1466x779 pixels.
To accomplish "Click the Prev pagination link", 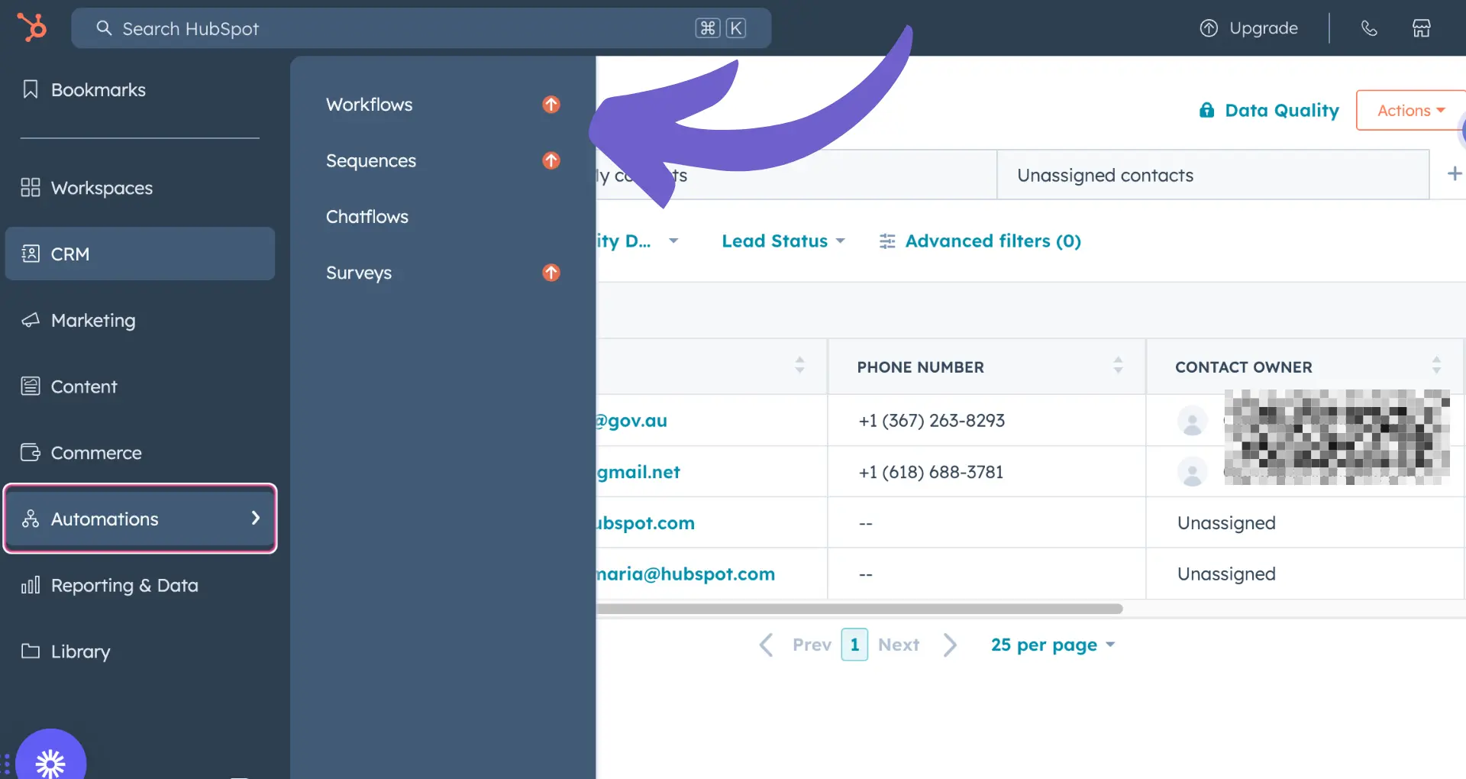I will pyautogui.click(x=812, y=645).
